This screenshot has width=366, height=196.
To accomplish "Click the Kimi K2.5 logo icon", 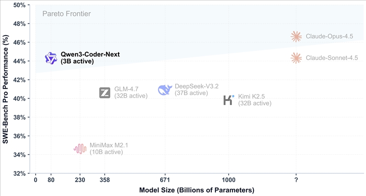I will 229,100.
